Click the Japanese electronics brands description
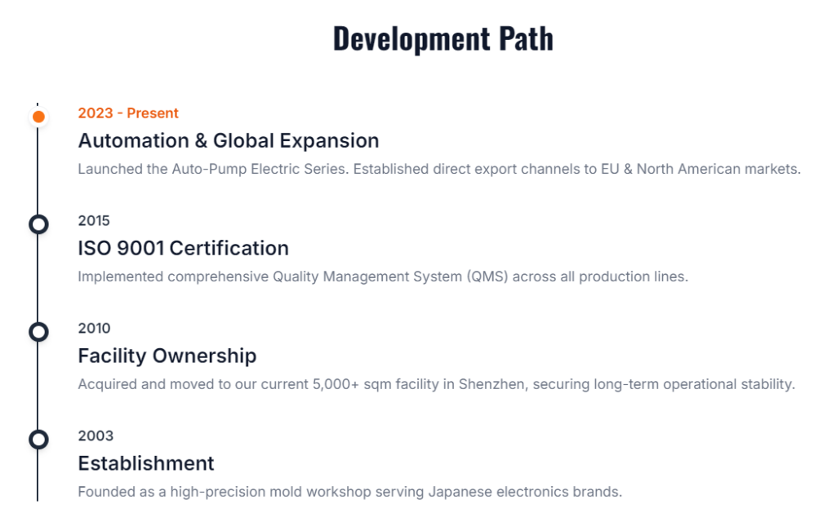Image resolution: width=836 pixels, height=522 pixels. 349,492
